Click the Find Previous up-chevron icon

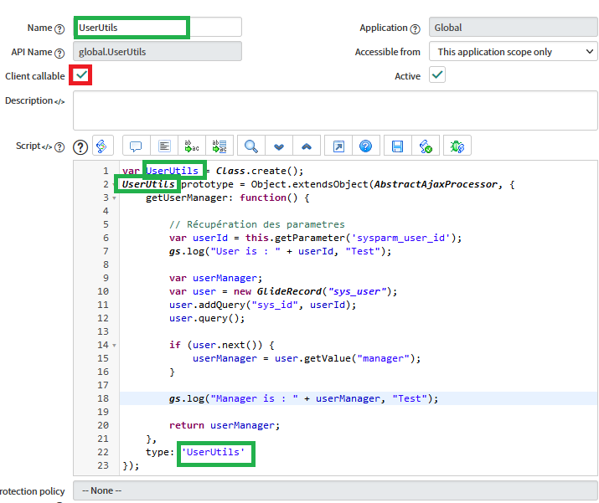point(307,146)
